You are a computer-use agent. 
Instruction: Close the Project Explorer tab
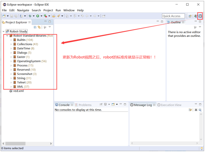(30, 22)
